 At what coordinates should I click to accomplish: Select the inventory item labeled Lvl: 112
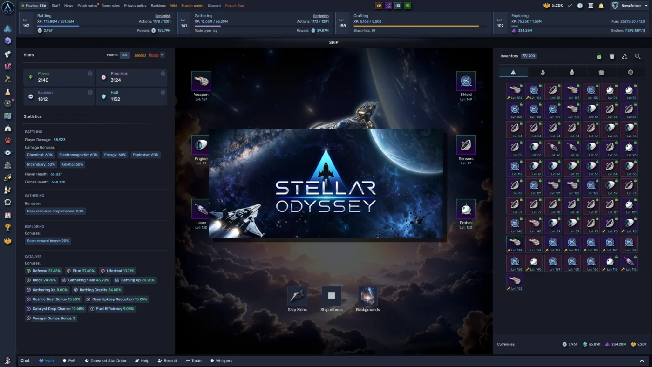click(x=515, y=168)
